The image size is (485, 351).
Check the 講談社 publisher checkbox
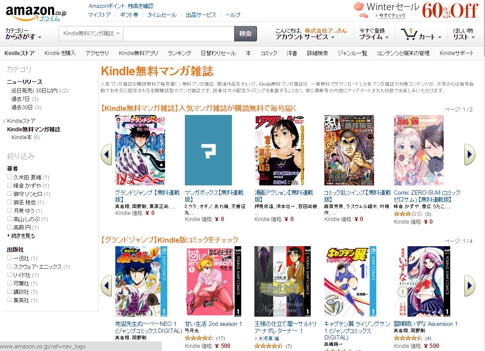[10, 292]
